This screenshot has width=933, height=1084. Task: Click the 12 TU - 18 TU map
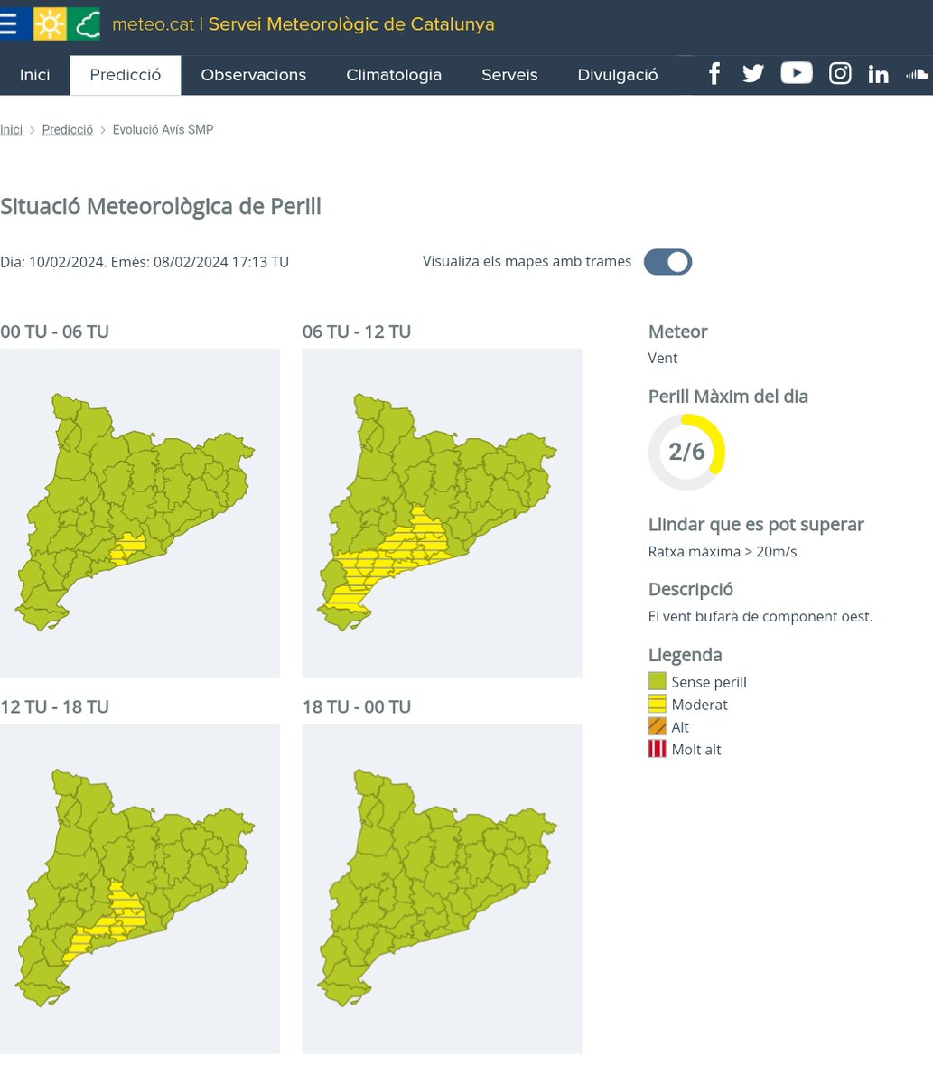pyautogui.click(x=140, y=889)
